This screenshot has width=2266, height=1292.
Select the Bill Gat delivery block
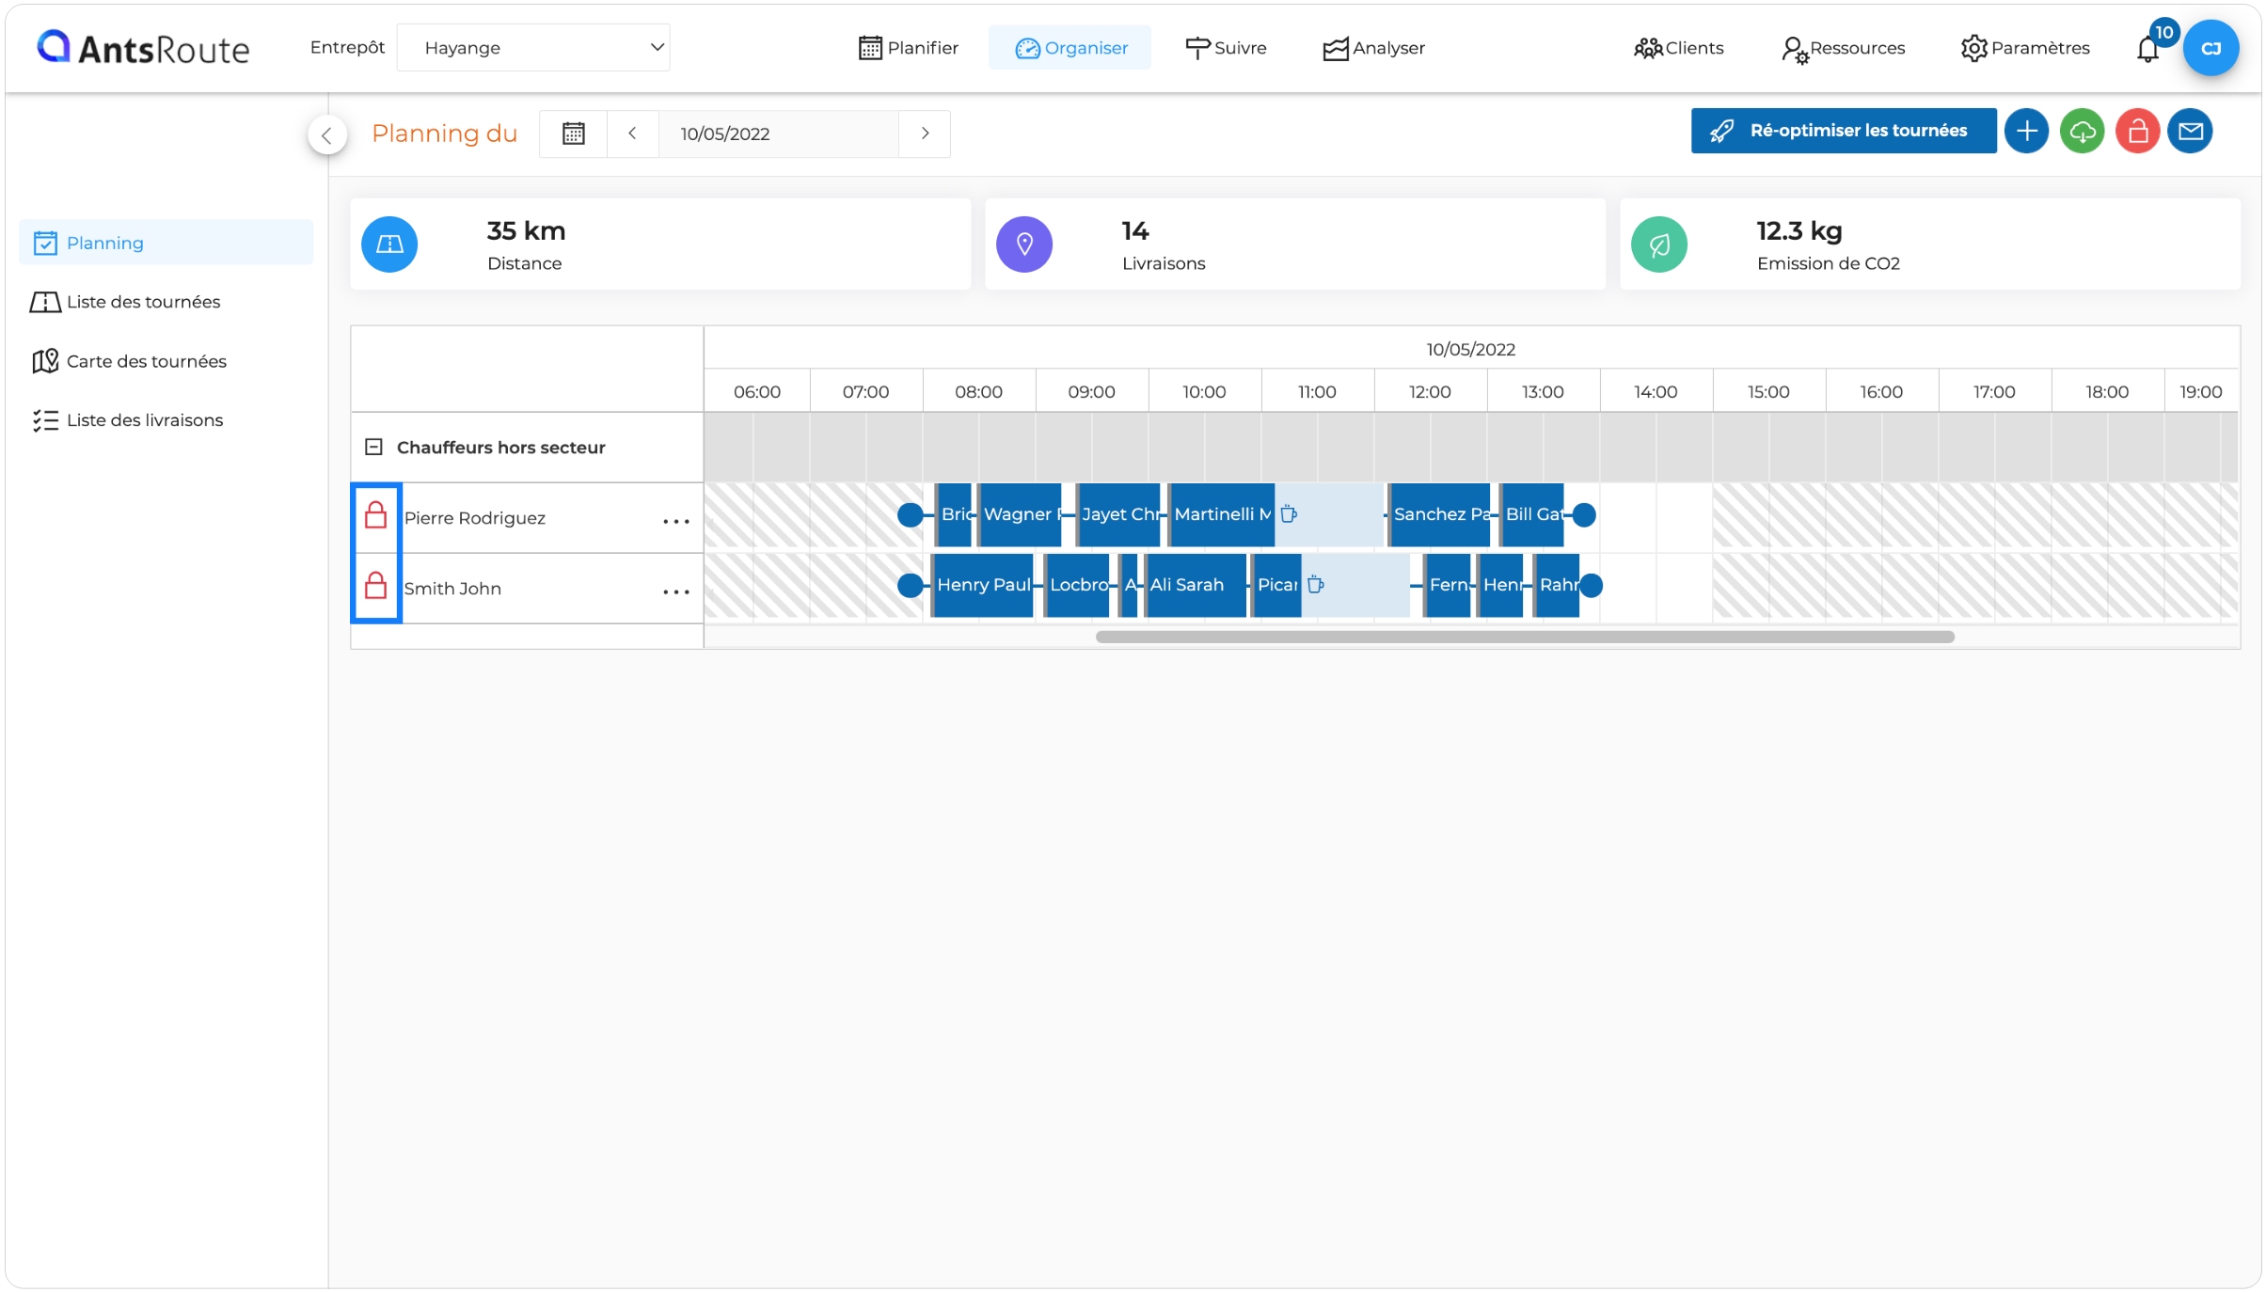(1532, 515)
